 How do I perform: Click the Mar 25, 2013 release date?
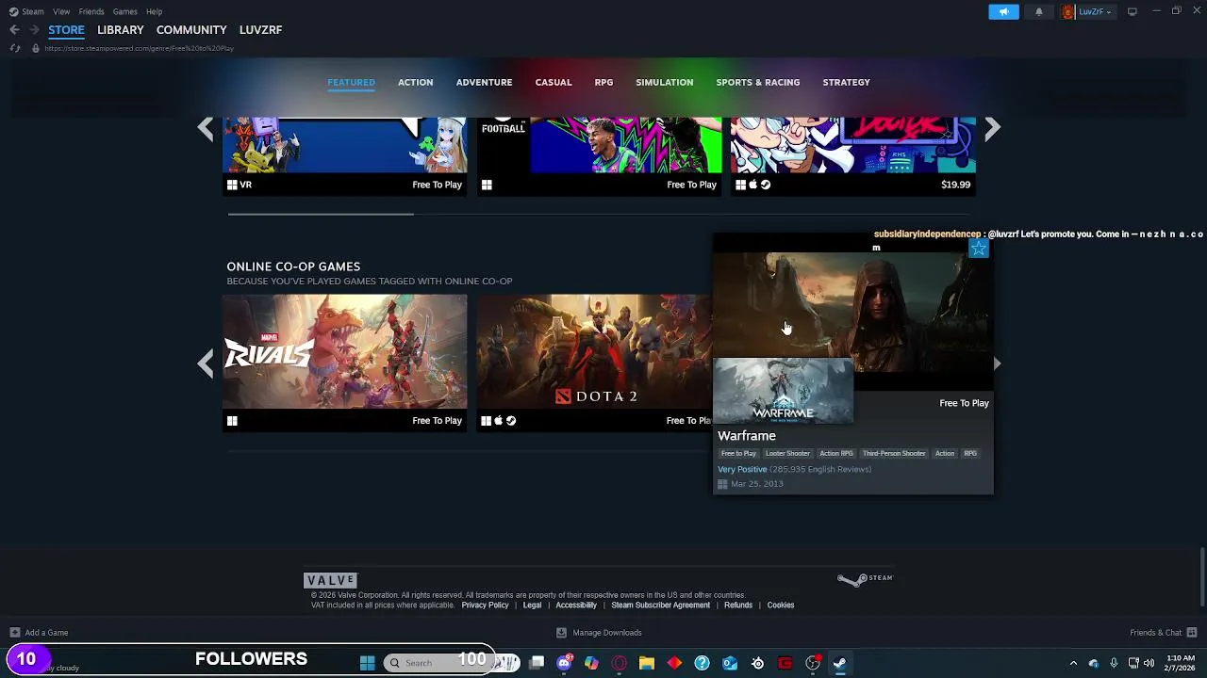(757, 484)
